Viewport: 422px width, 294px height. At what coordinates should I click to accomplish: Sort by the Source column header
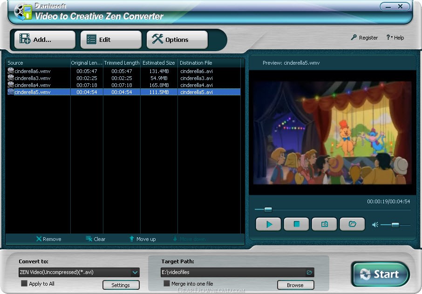tap(38, 63)
